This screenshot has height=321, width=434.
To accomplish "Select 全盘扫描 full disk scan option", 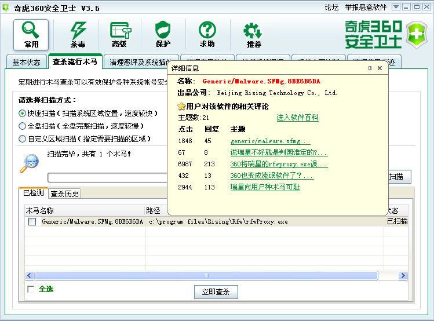I will pos(23,126).
